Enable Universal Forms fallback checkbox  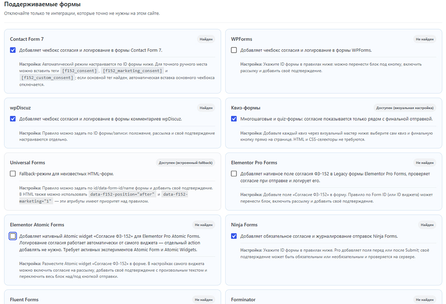(x=13, y=173)
